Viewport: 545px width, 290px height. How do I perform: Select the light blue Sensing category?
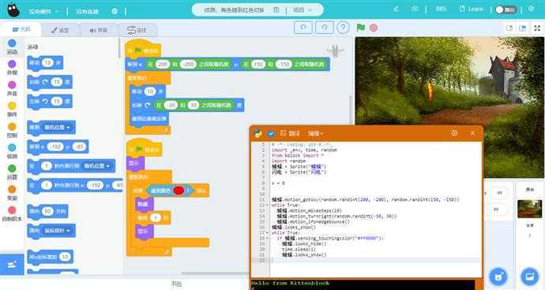[x=12, y=151]
